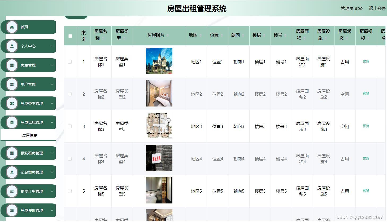Open the floor plan thumbnail in row 3
The image size is (387, 222).
coord(159,126)
